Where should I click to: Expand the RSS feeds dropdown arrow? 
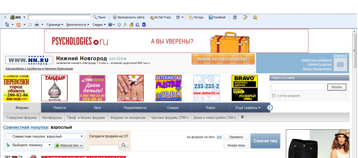tap(24, 25)
